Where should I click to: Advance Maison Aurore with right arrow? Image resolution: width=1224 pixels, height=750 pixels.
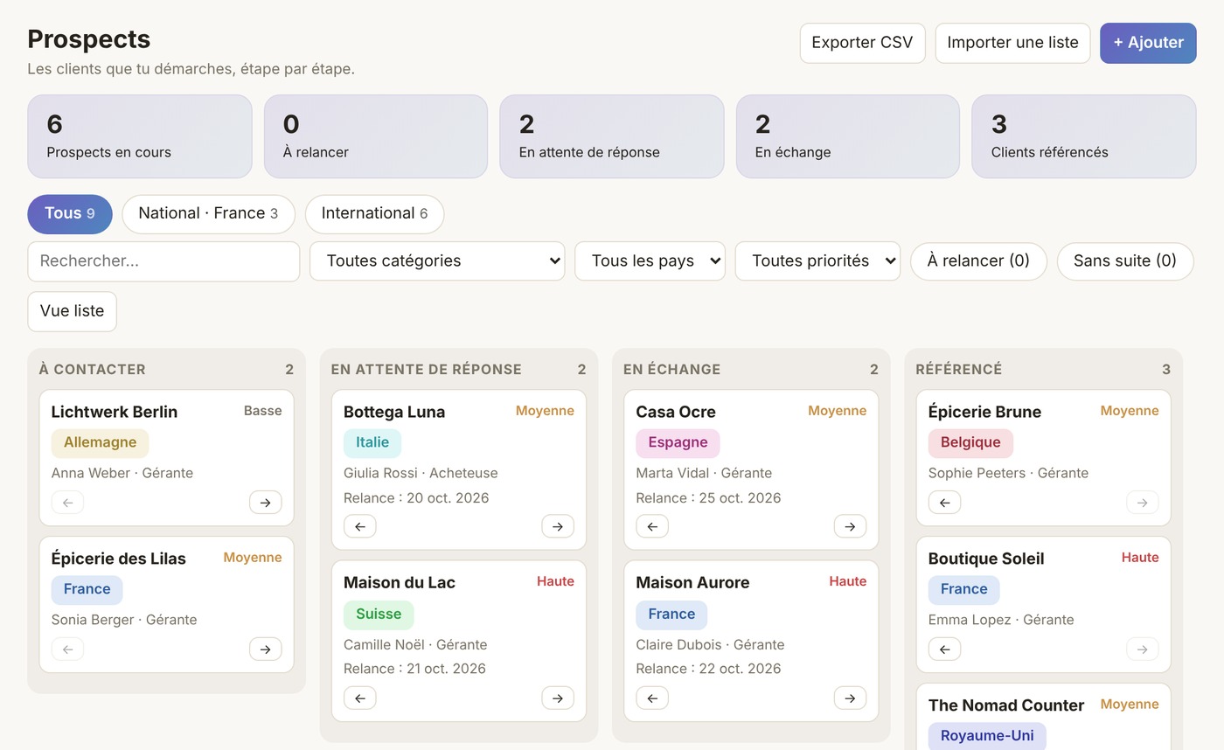click(850, 698)
